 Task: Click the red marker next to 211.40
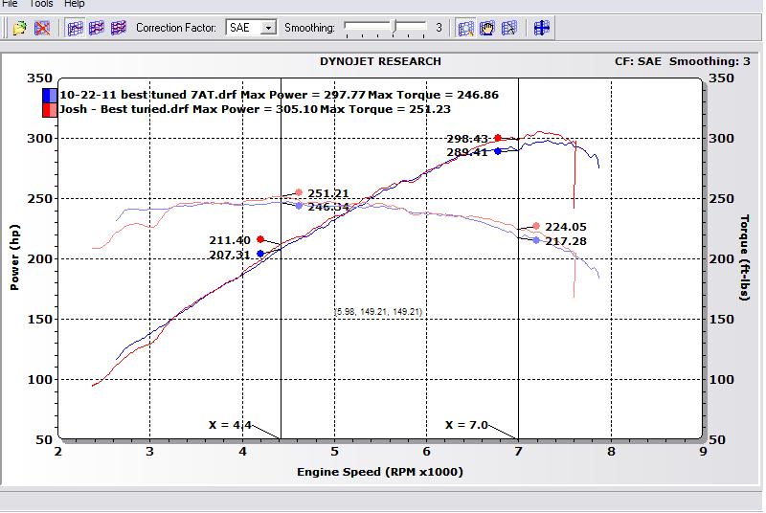260,239
